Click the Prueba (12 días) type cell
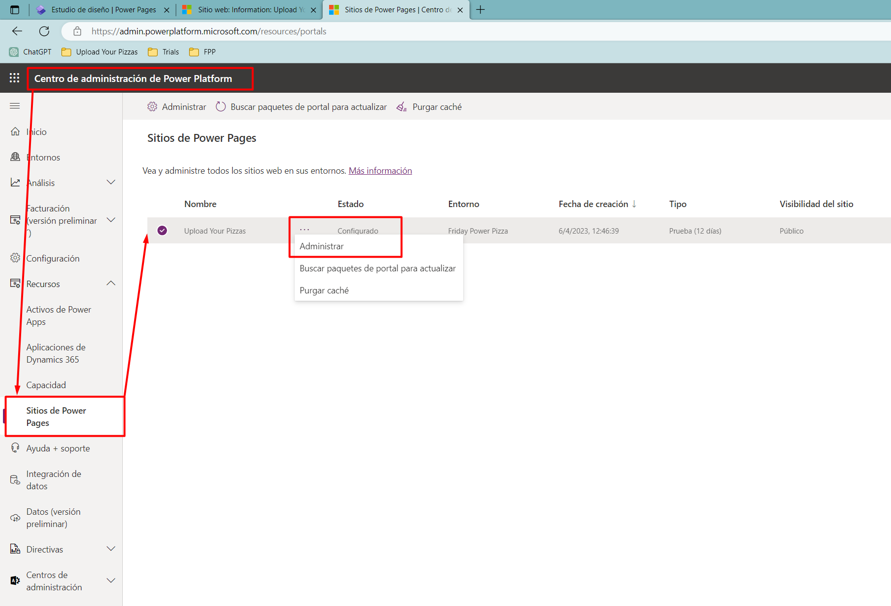The height and width of the screenshot is (606, 891). click(695, 231)
